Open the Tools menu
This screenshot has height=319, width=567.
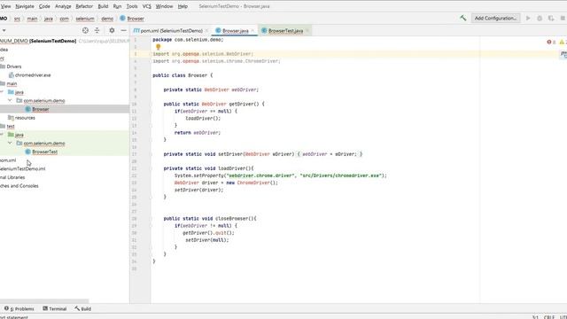[x=132, y=6]
